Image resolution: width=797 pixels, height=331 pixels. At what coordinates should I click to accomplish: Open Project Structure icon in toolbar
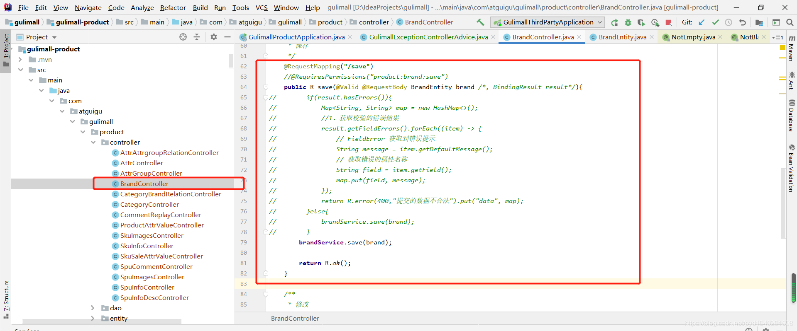[x=759, y=22]
